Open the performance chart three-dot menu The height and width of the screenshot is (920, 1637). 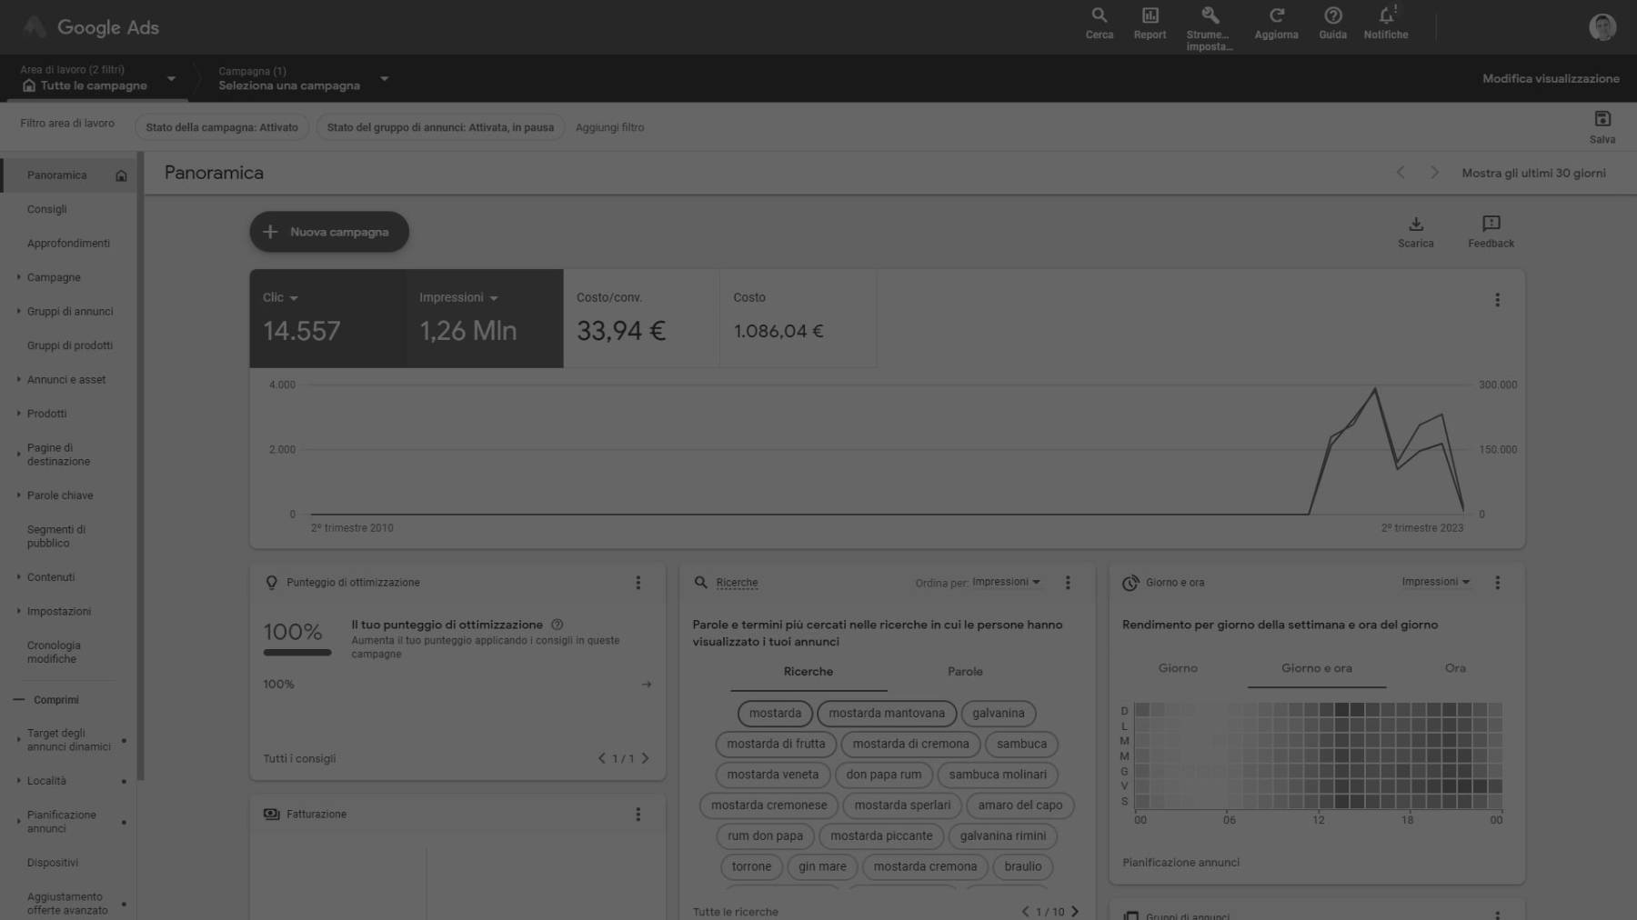[x=1497, y=300]
